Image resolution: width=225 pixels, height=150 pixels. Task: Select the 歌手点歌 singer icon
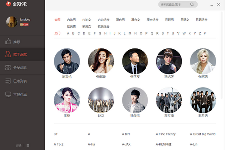8,54
